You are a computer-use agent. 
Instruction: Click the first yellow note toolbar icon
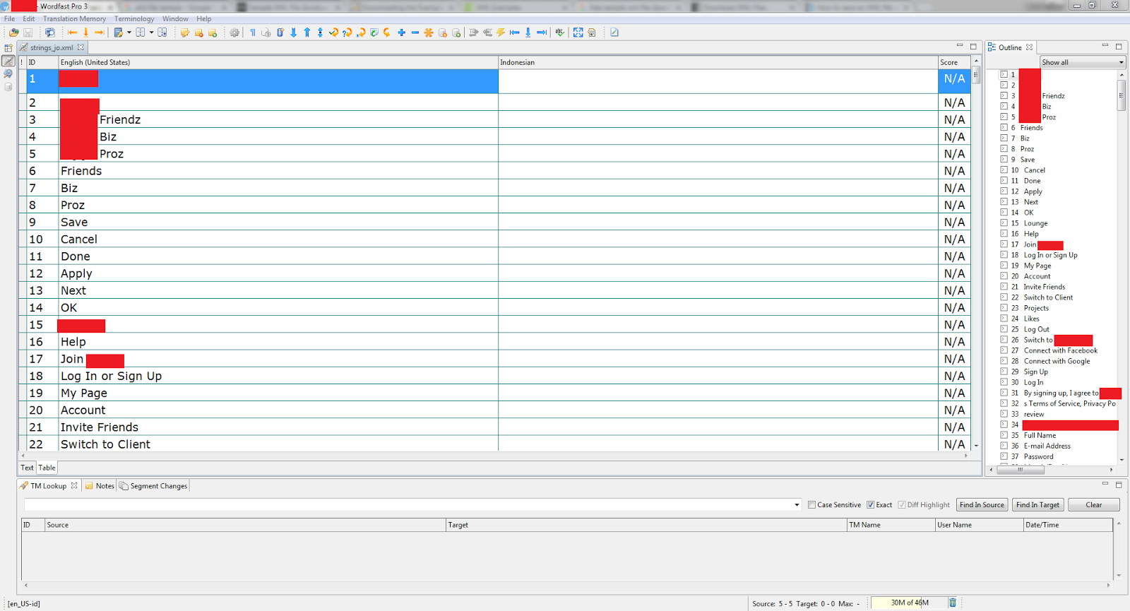184,32
